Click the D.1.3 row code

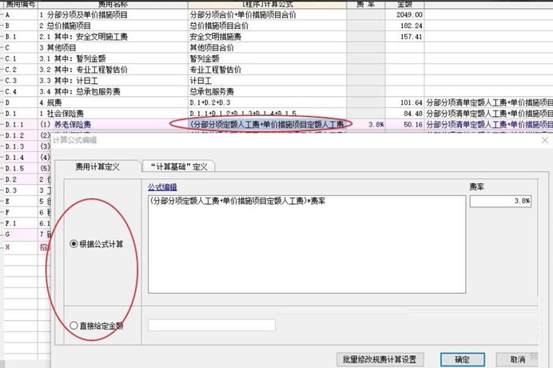point(15,146)
